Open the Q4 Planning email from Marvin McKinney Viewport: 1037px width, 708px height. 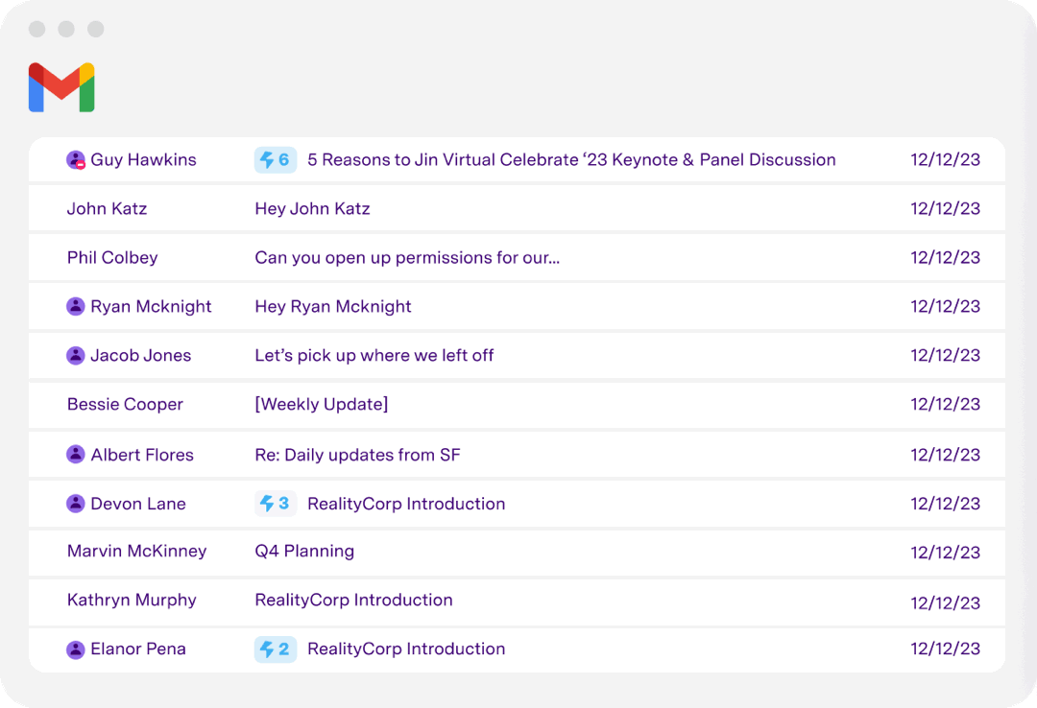[x=304, y=551]
